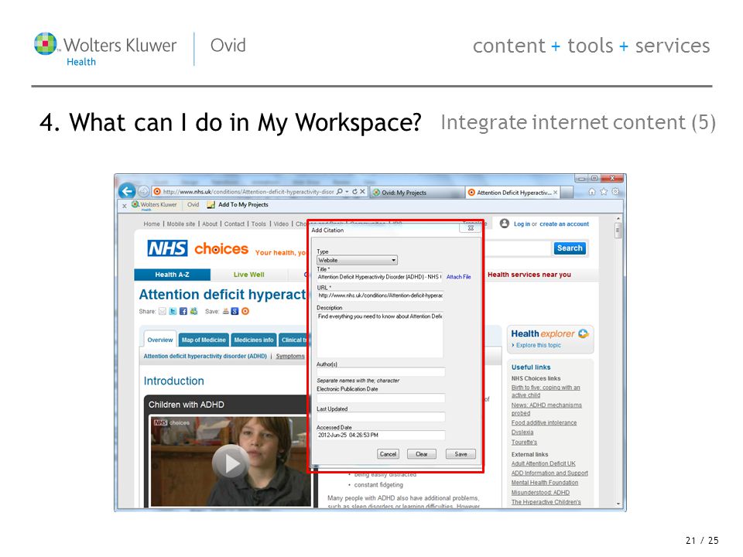Switch to Ovid: My Projects tab
743x557 pixels.
pos(417,193)
